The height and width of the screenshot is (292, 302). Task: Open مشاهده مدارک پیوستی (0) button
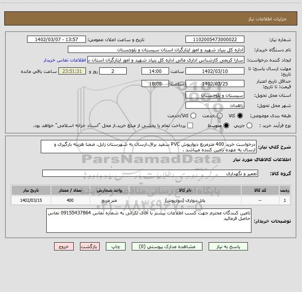pyautogui.click(x=167, y=247)
